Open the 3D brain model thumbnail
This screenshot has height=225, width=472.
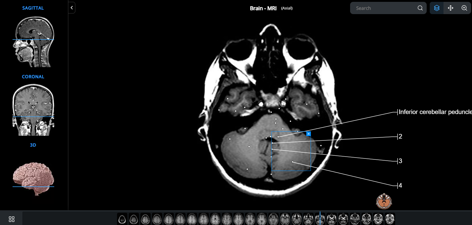click(x=33, y=179)
